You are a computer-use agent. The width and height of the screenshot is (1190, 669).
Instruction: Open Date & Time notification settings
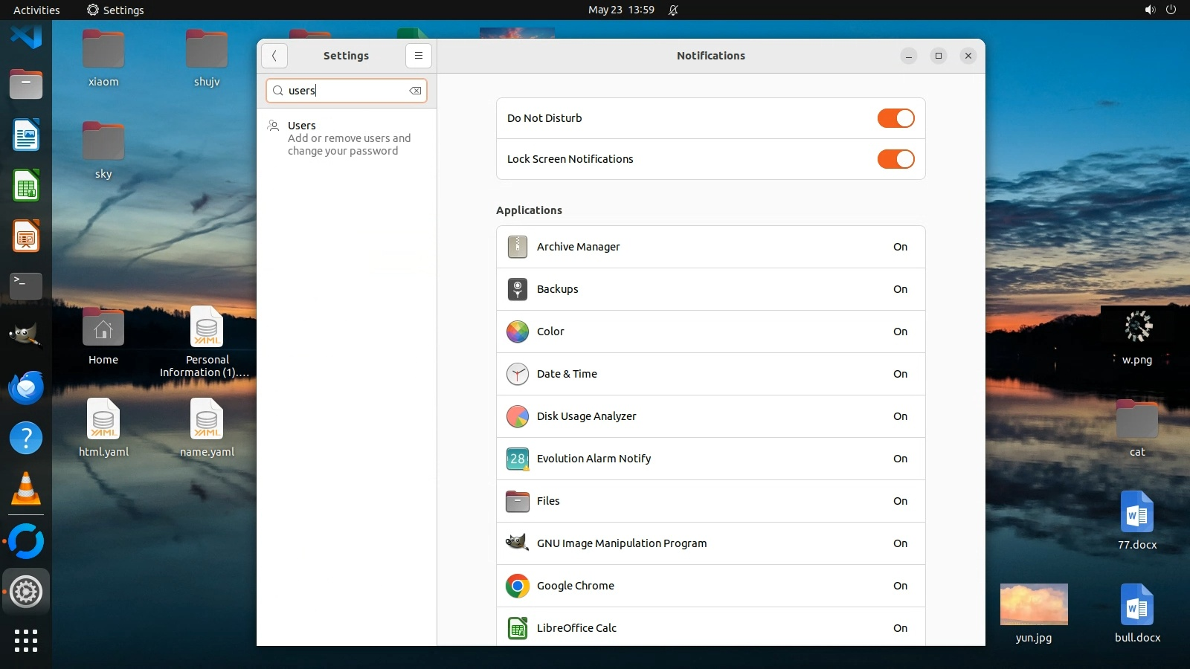click(x=710, y=374)
